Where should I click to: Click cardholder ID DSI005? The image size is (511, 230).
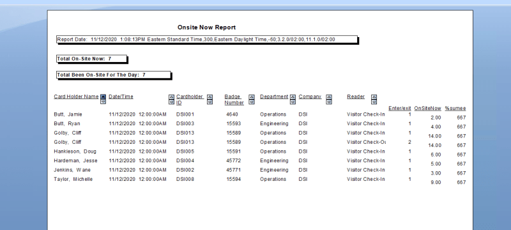coord(185,151)
